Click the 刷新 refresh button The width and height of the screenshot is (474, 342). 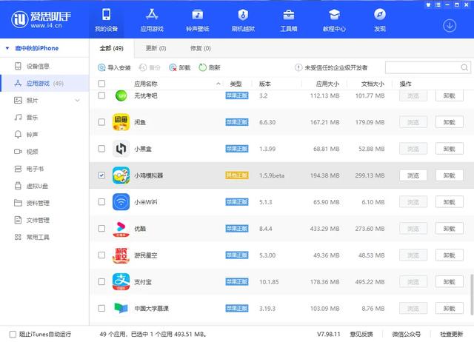point(210,67)
